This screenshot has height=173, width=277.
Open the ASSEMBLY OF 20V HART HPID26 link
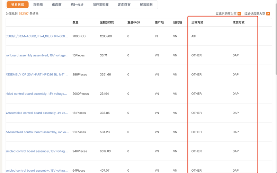tap(37, 74)
